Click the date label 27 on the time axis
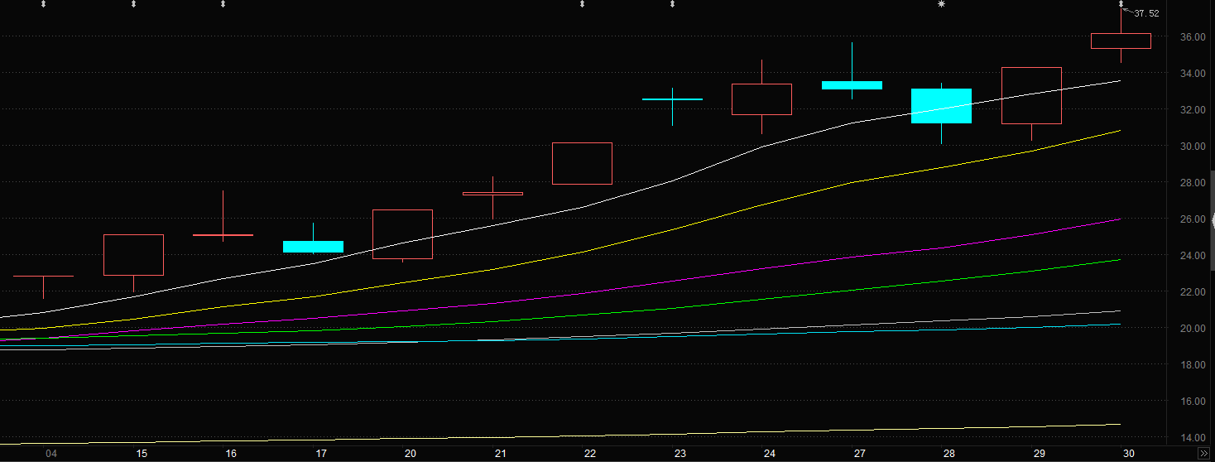The image size is (1215, 462). 860,454
